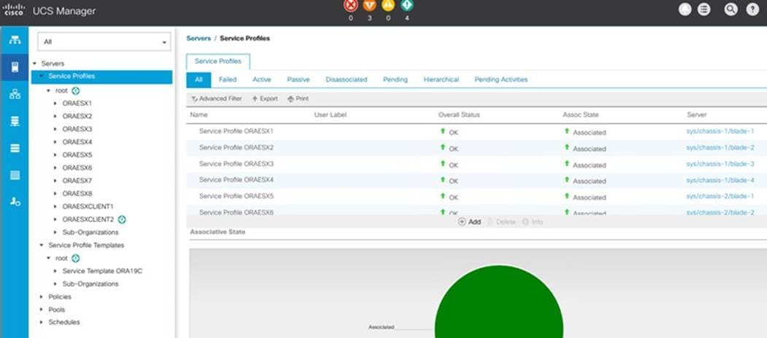This screenshot has width=767, height=338.
Task: Click the Add button below the table
Action: 469,221
